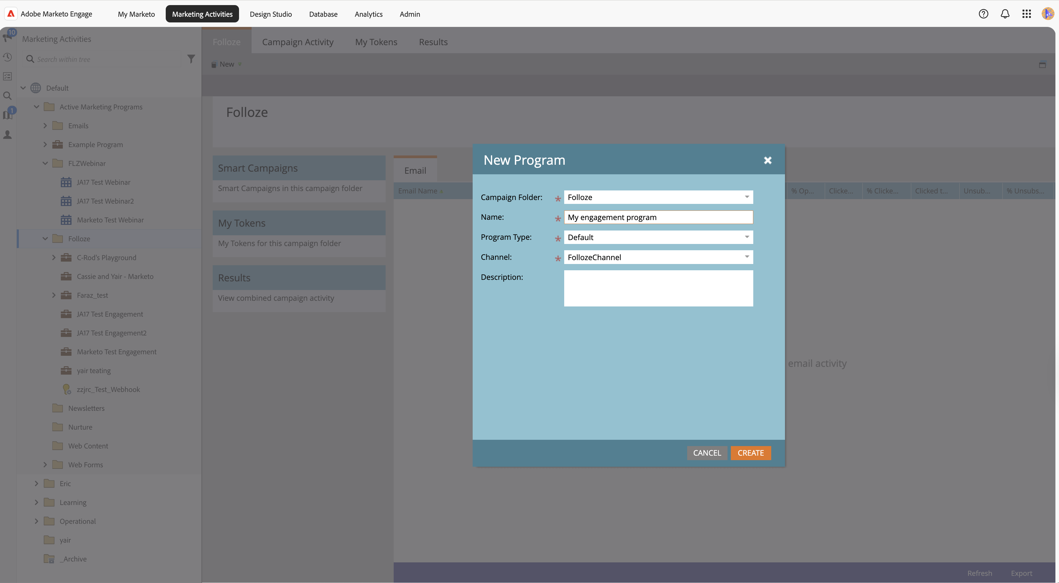The width and height of the screenshot is (1059, 583).
Task: Expand the Faraz_test program
Action: (54, 295)
